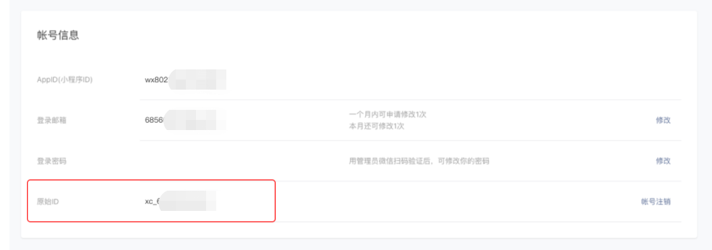
Task: Click the blurred portion of the 原始ID value
Action: click(x=189, y=201)
